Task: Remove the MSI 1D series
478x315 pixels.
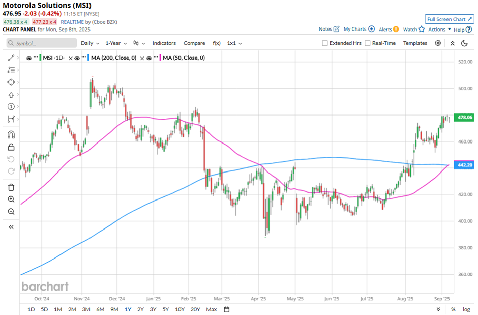Action: [70, 58]
